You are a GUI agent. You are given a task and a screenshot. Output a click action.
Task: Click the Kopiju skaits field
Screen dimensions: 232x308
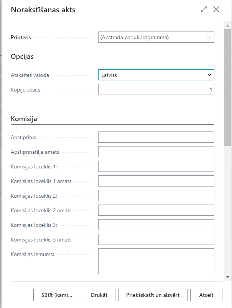pyautogui.click(x=156, y=90)
